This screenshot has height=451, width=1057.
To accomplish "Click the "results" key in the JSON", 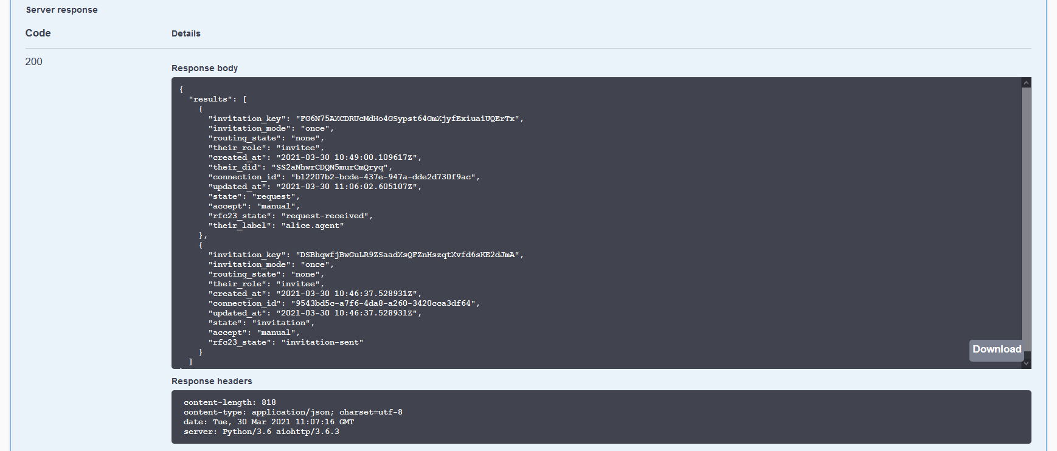I will pyautogui.click(x=210, y=99).
